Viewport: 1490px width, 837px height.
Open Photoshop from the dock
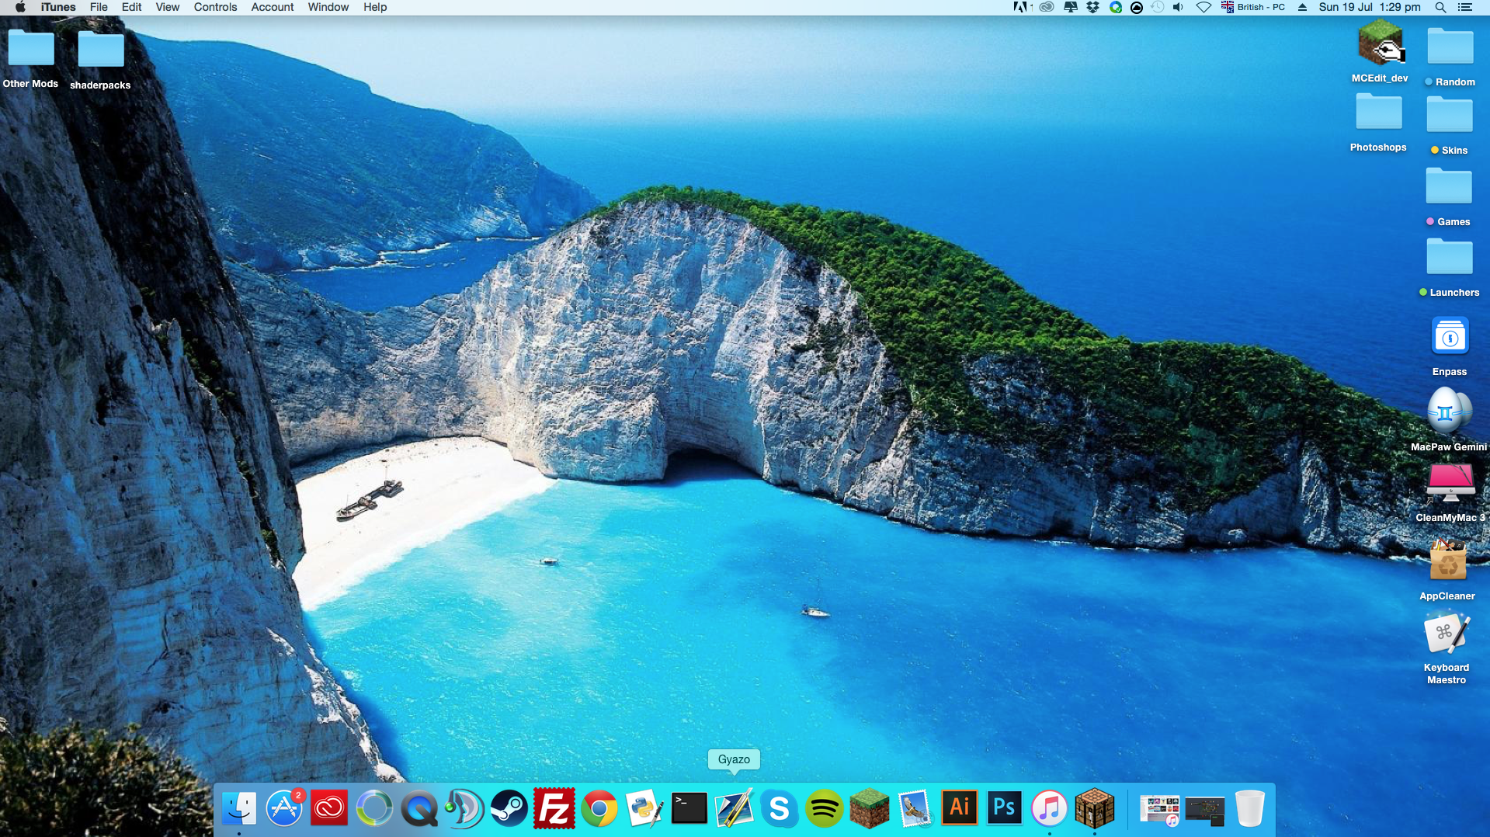pyautogui.click(x=1004, y=808)
